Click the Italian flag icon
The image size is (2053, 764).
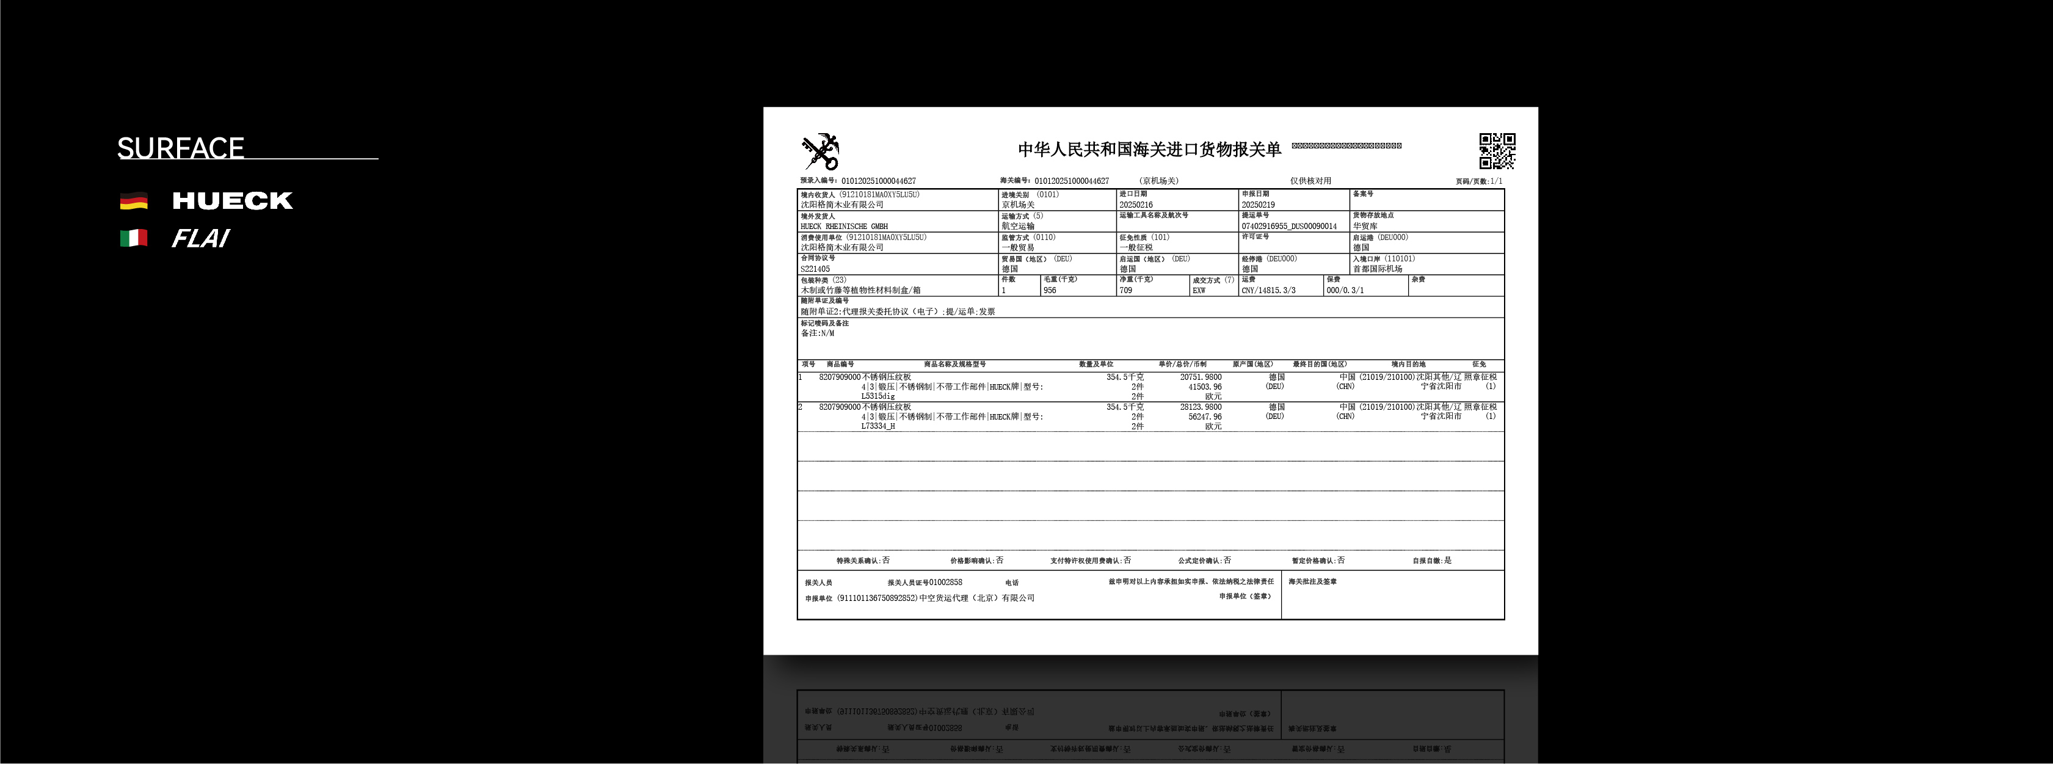tap(134, 238)
